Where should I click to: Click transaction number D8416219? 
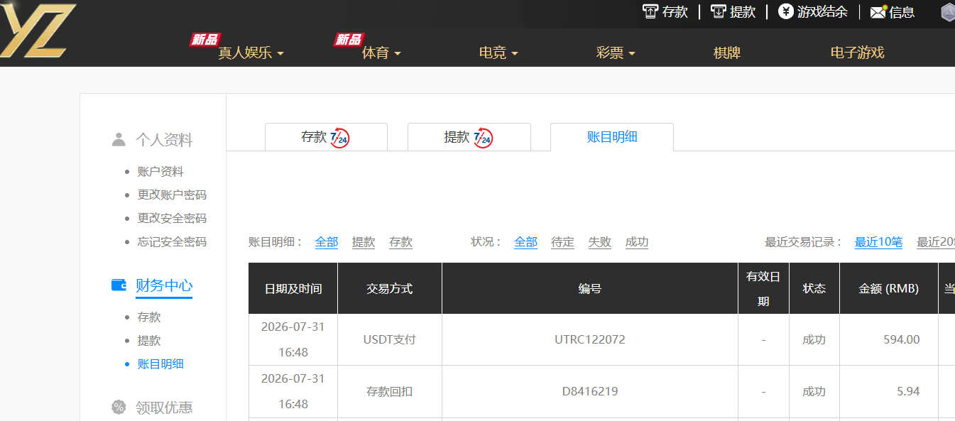[x=590, y=391]
